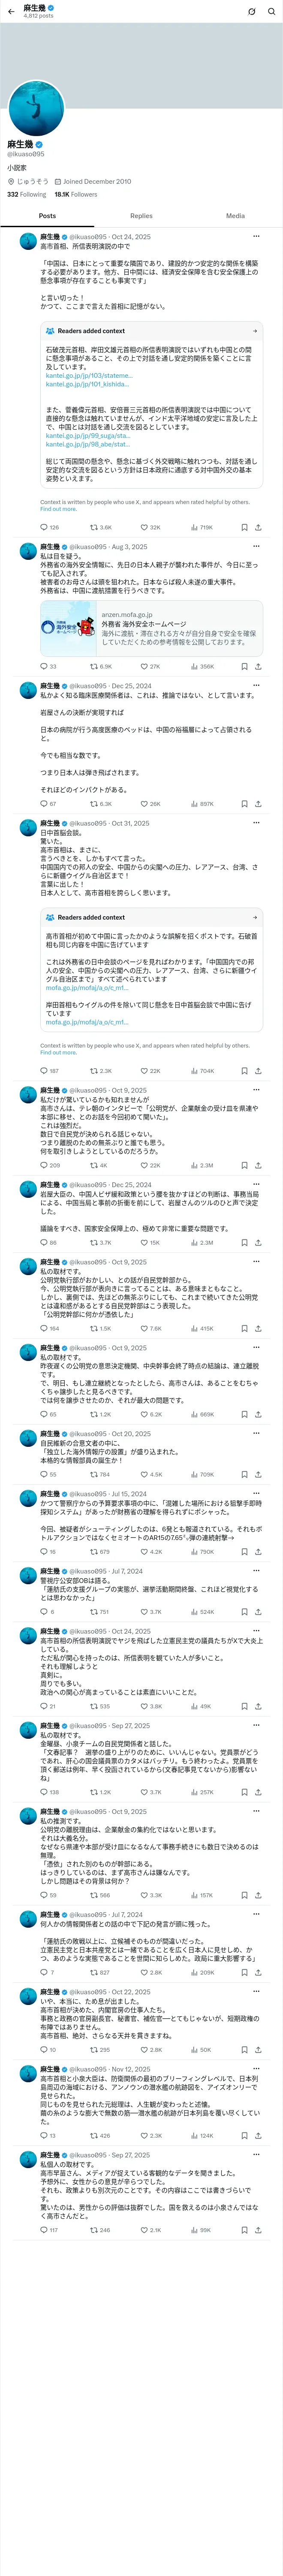Click the profile avatar photo
The height and width of the screenshot is (2576, 283).
[36, 109]
